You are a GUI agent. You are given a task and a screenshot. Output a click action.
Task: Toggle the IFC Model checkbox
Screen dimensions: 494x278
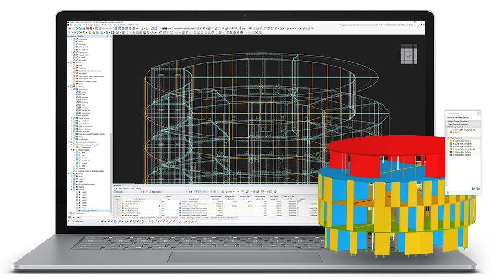74,57
